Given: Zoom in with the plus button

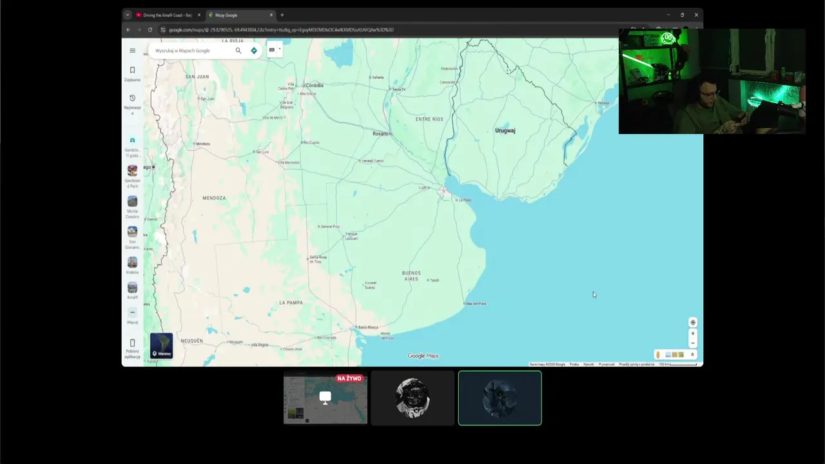Looking at the screenshot, I should coord(693,333).
